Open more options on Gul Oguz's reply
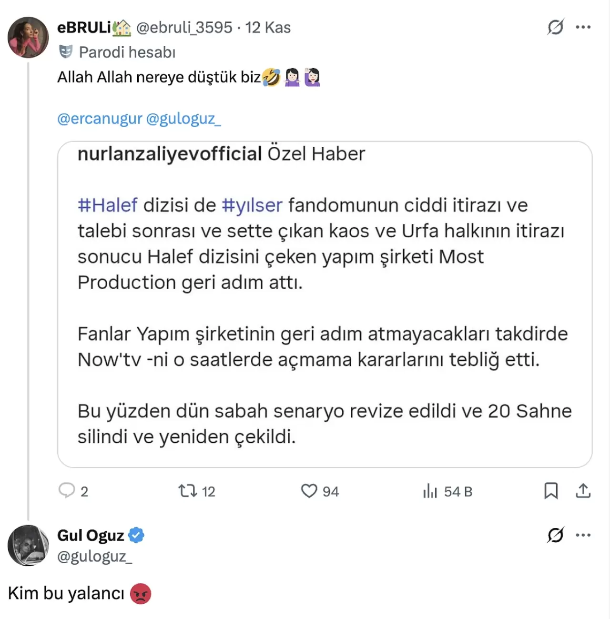The height and width of the screenshot is (619, 610). (x=583, y=535)
